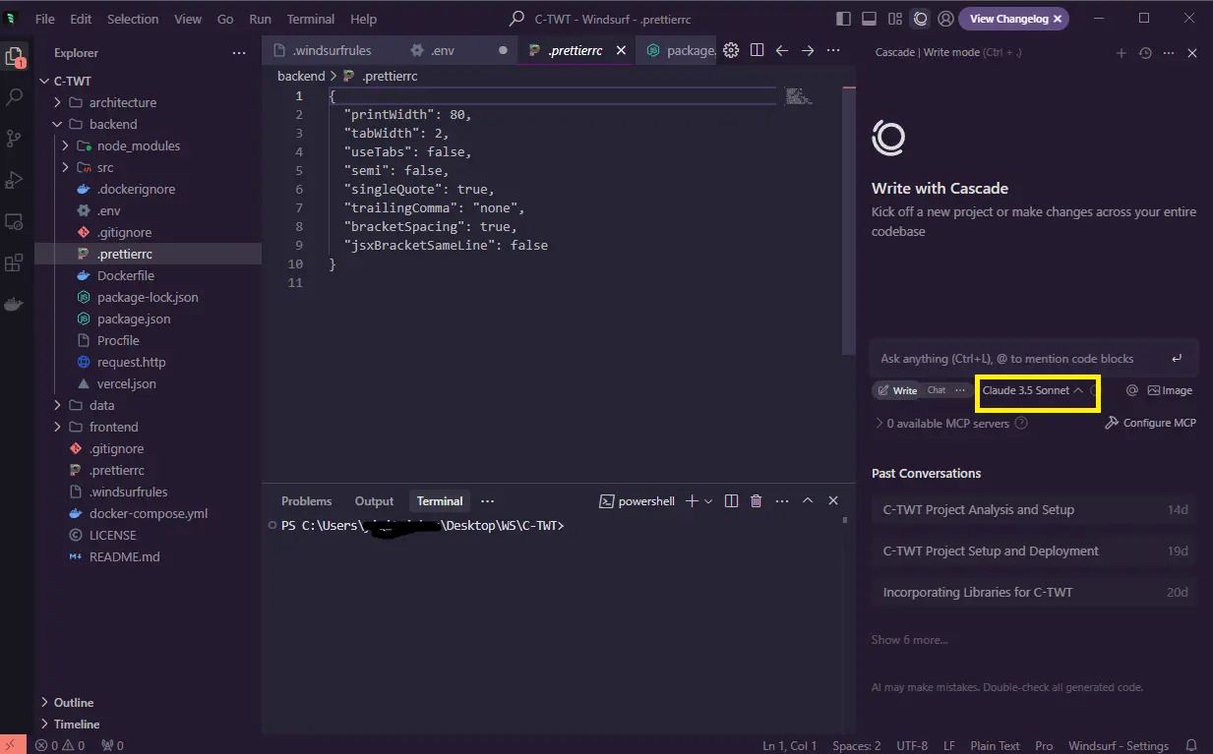1213x754 pixels.
Task: Click Explorer's more actions ellipsis
Action: (x=239, y=52)
